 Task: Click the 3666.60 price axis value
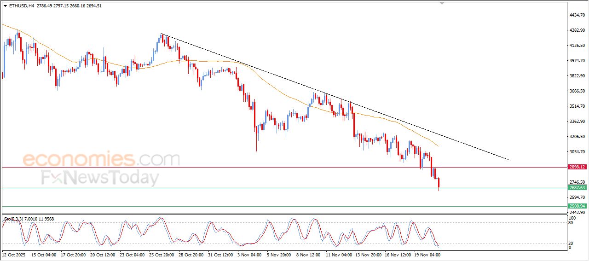pyautogui.click(x=577, y=91)
